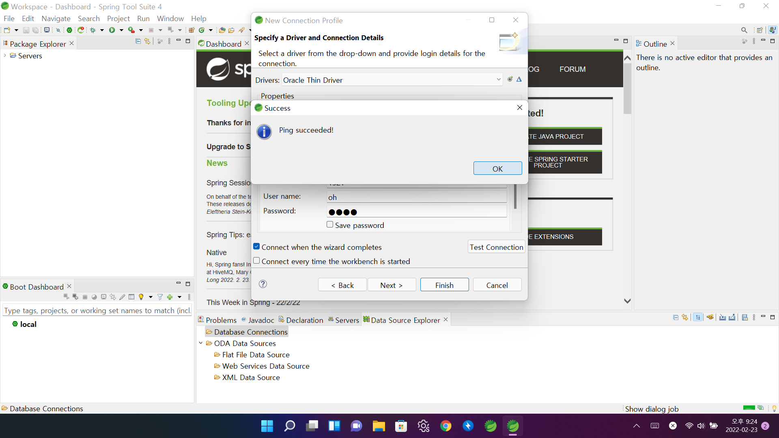The width and height of the screenshot is (779, 438).
Task: Toggle the Save password checkbox
Action: 330,225
